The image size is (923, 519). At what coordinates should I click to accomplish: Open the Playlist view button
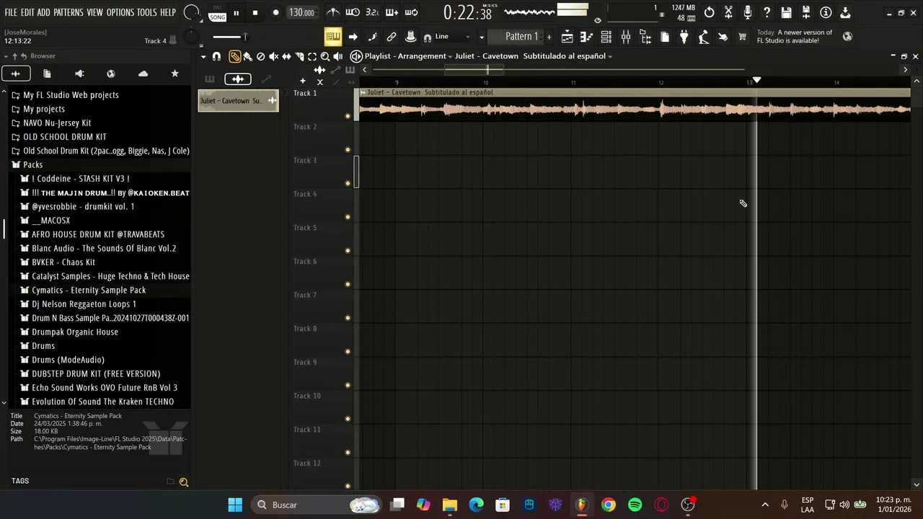point(568,37)
